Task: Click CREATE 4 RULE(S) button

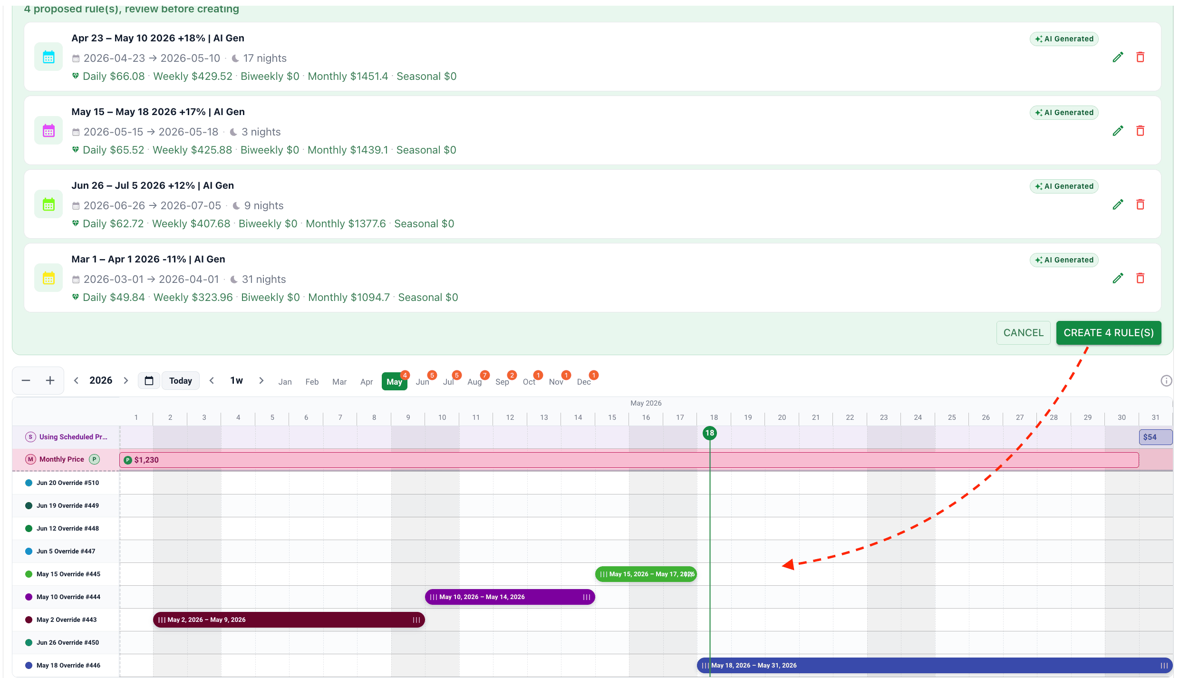Action: click(x=1109, y=333)
